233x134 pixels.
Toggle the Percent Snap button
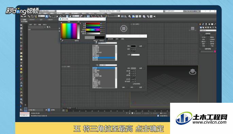coord(98,16)
